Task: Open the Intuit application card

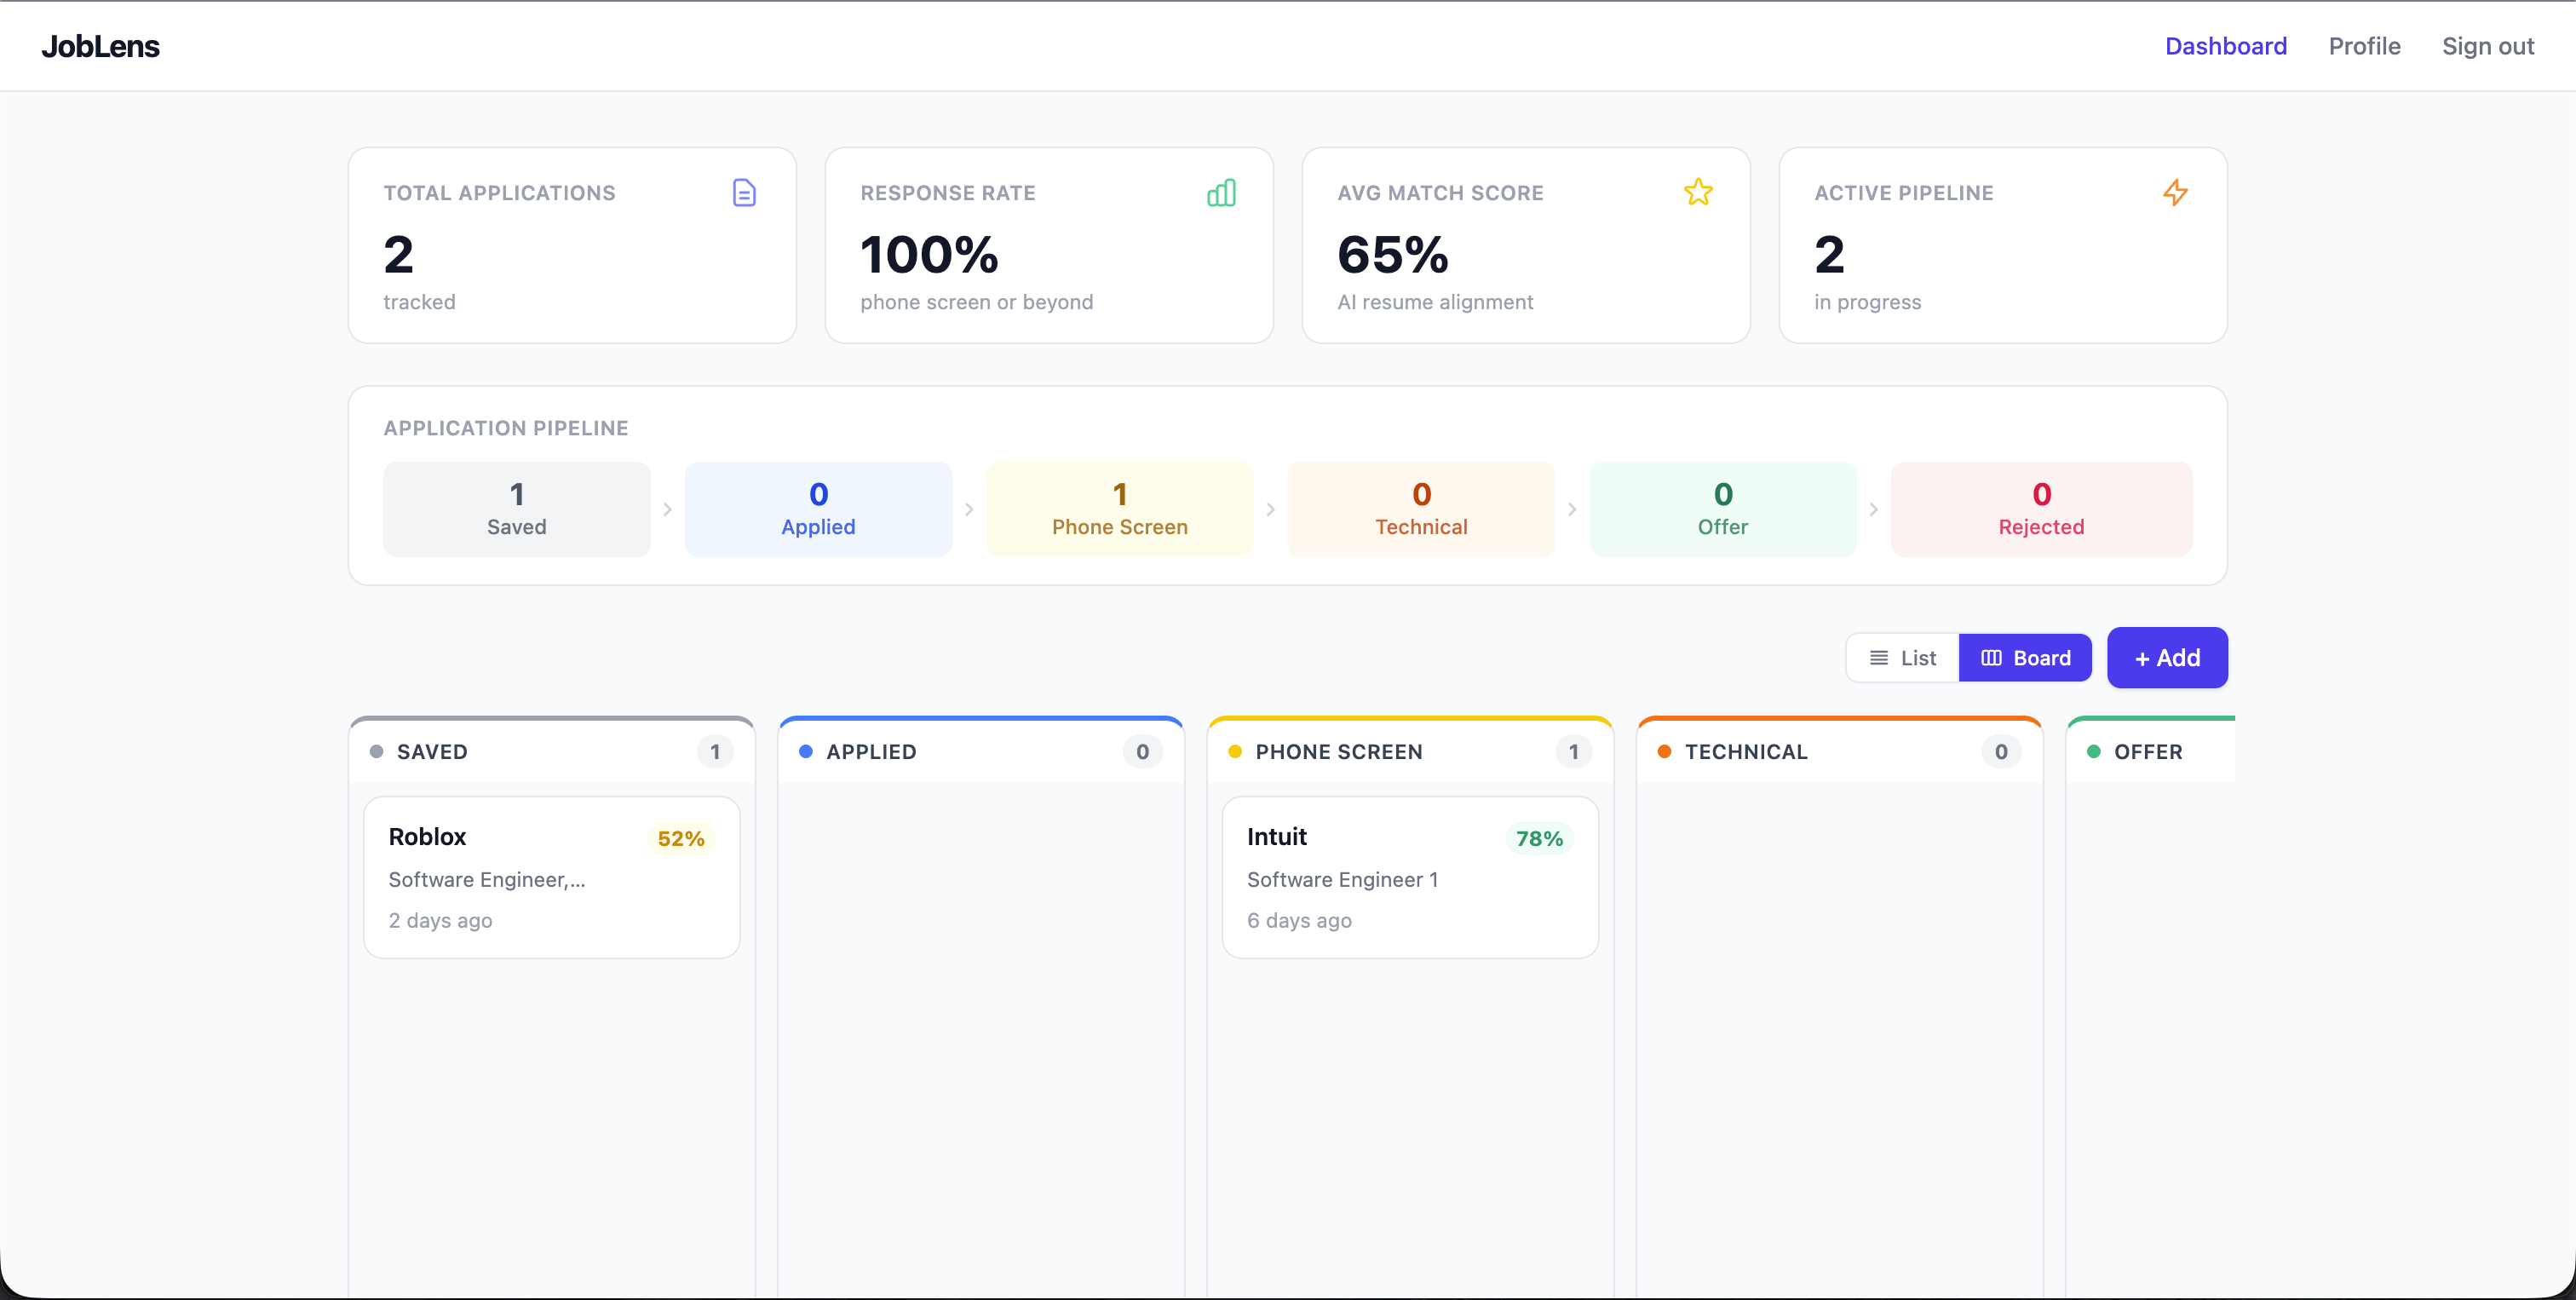Action: point(1410,877)
